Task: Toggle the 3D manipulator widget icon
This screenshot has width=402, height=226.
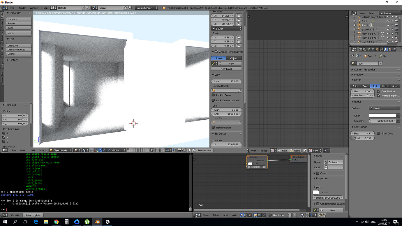Action: [96, 150]
